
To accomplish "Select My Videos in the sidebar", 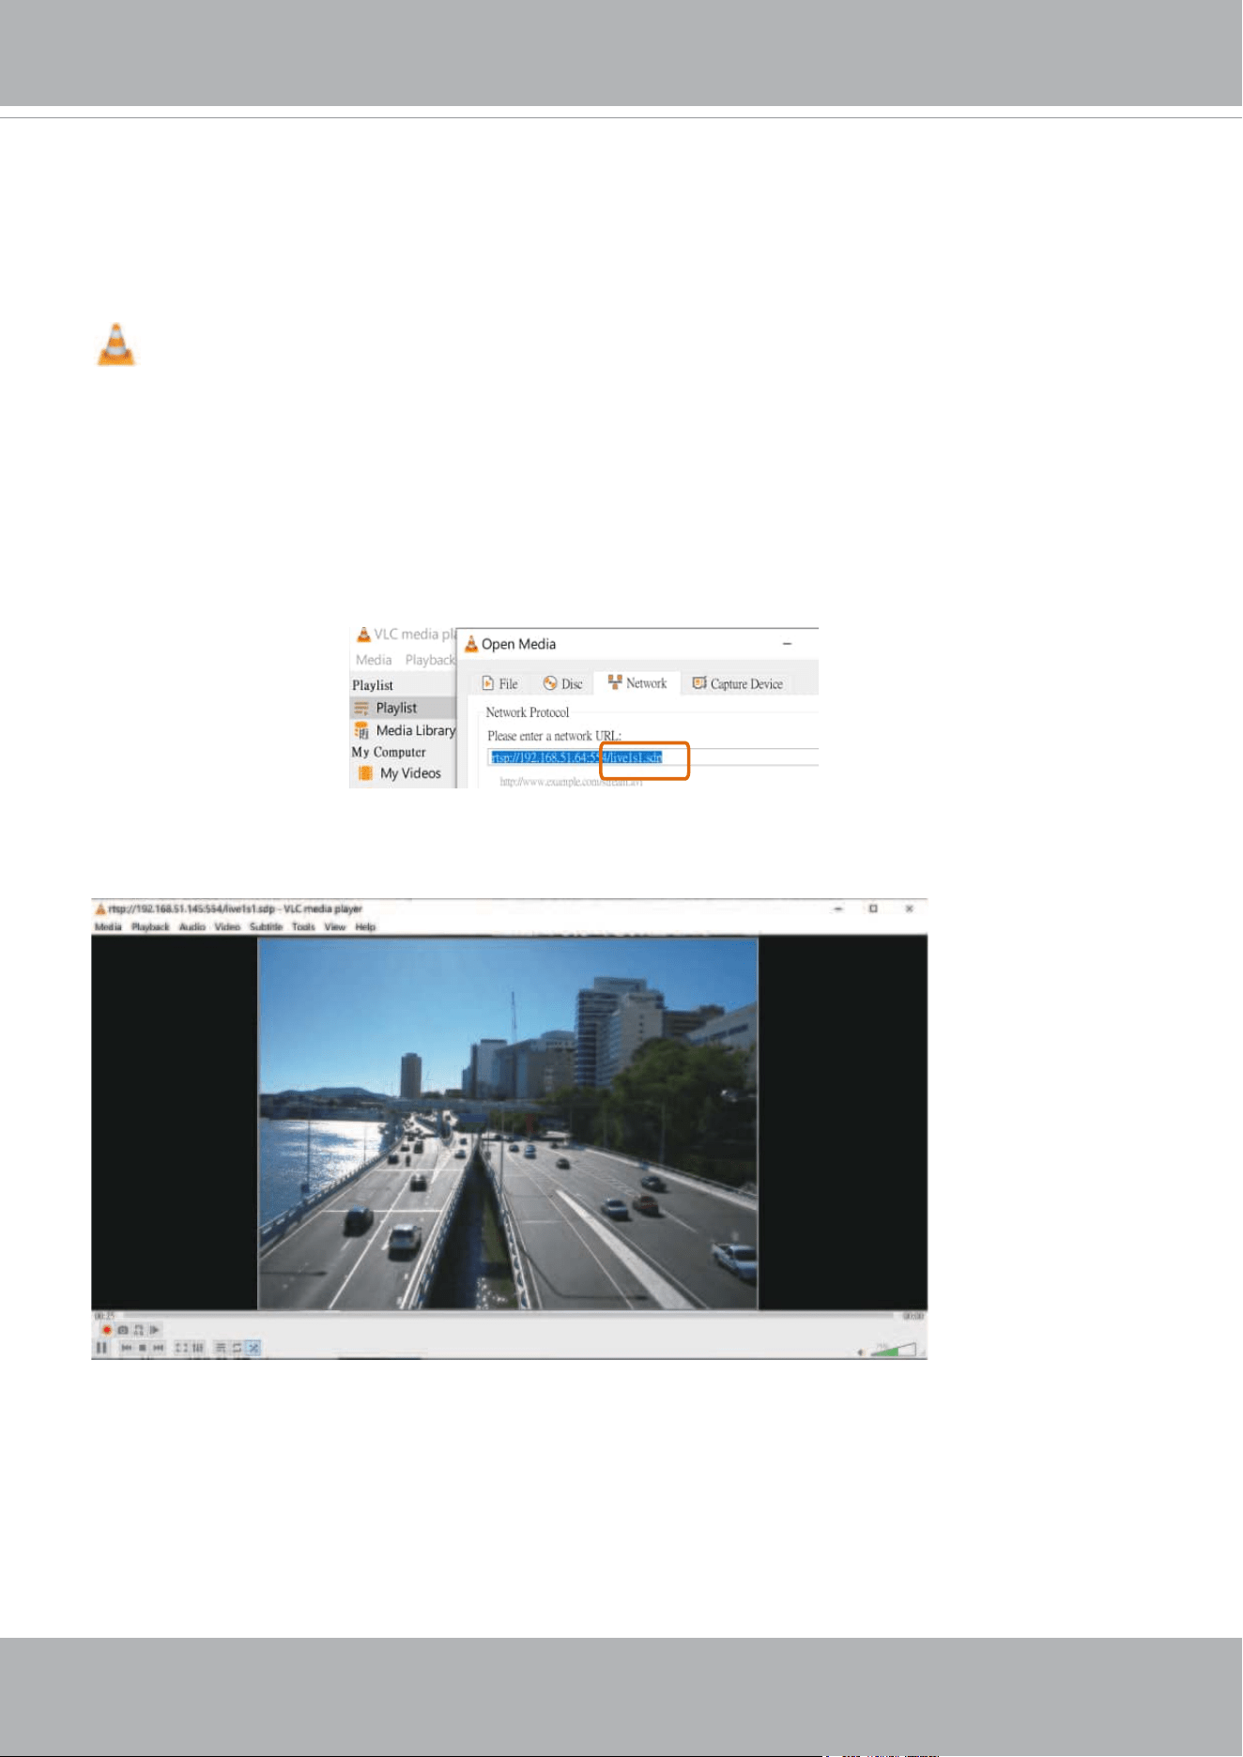I will pos(400,773).
